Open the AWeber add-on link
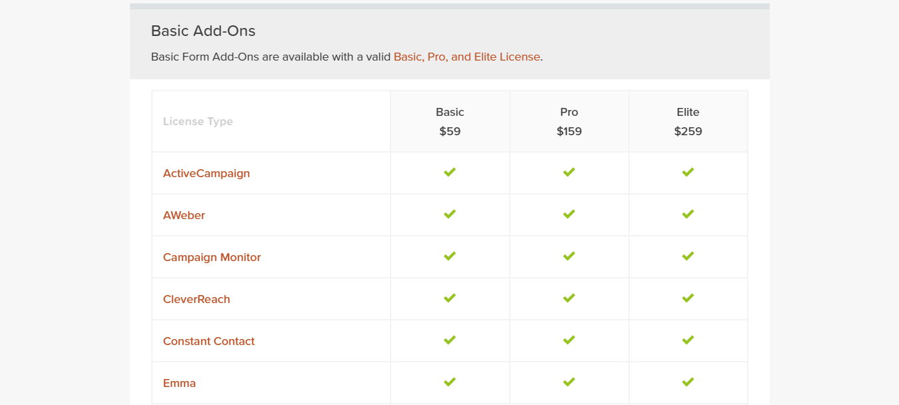The height and width of the screenshot is (405, 899). (x=184, y=215)
